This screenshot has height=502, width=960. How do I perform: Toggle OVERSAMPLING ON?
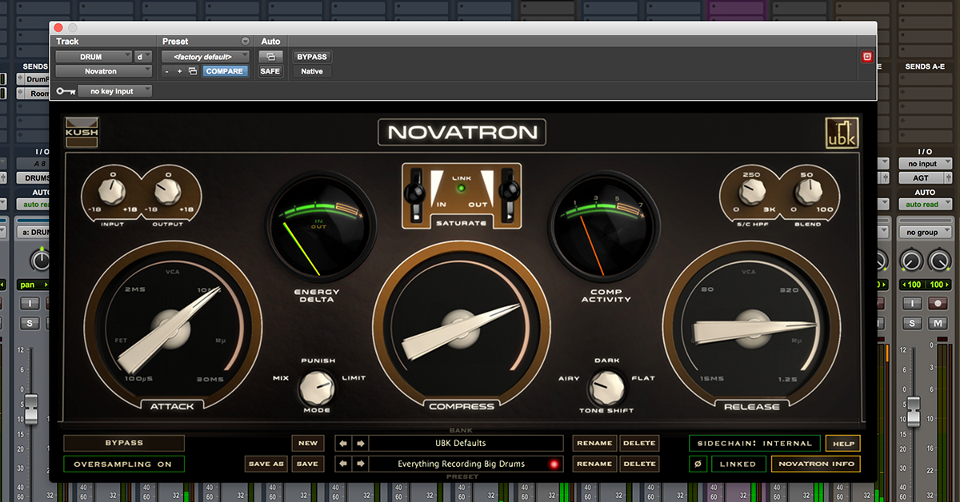point(124,464)
